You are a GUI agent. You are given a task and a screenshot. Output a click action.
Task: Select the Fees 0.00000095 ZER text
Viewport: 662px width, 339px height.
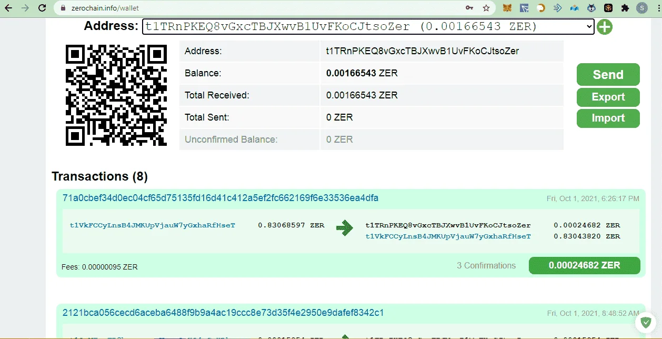pos(99,267)
